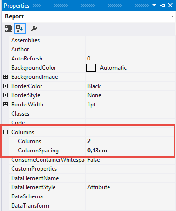
Task: Open the Report object dropdown
Action: point(172,16)
